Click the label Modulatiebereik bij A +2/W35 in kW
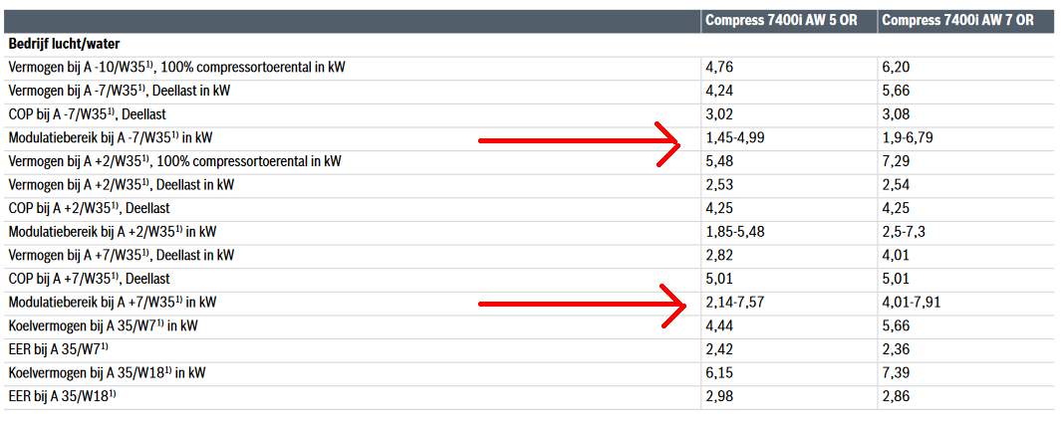This screenshot has height=422, width=1061. pos(113,232)
